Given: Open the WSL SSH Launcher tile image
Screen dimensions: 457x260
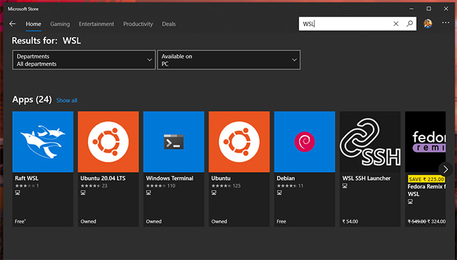Looking at the screenshot, I should click(x=370, y=142).
